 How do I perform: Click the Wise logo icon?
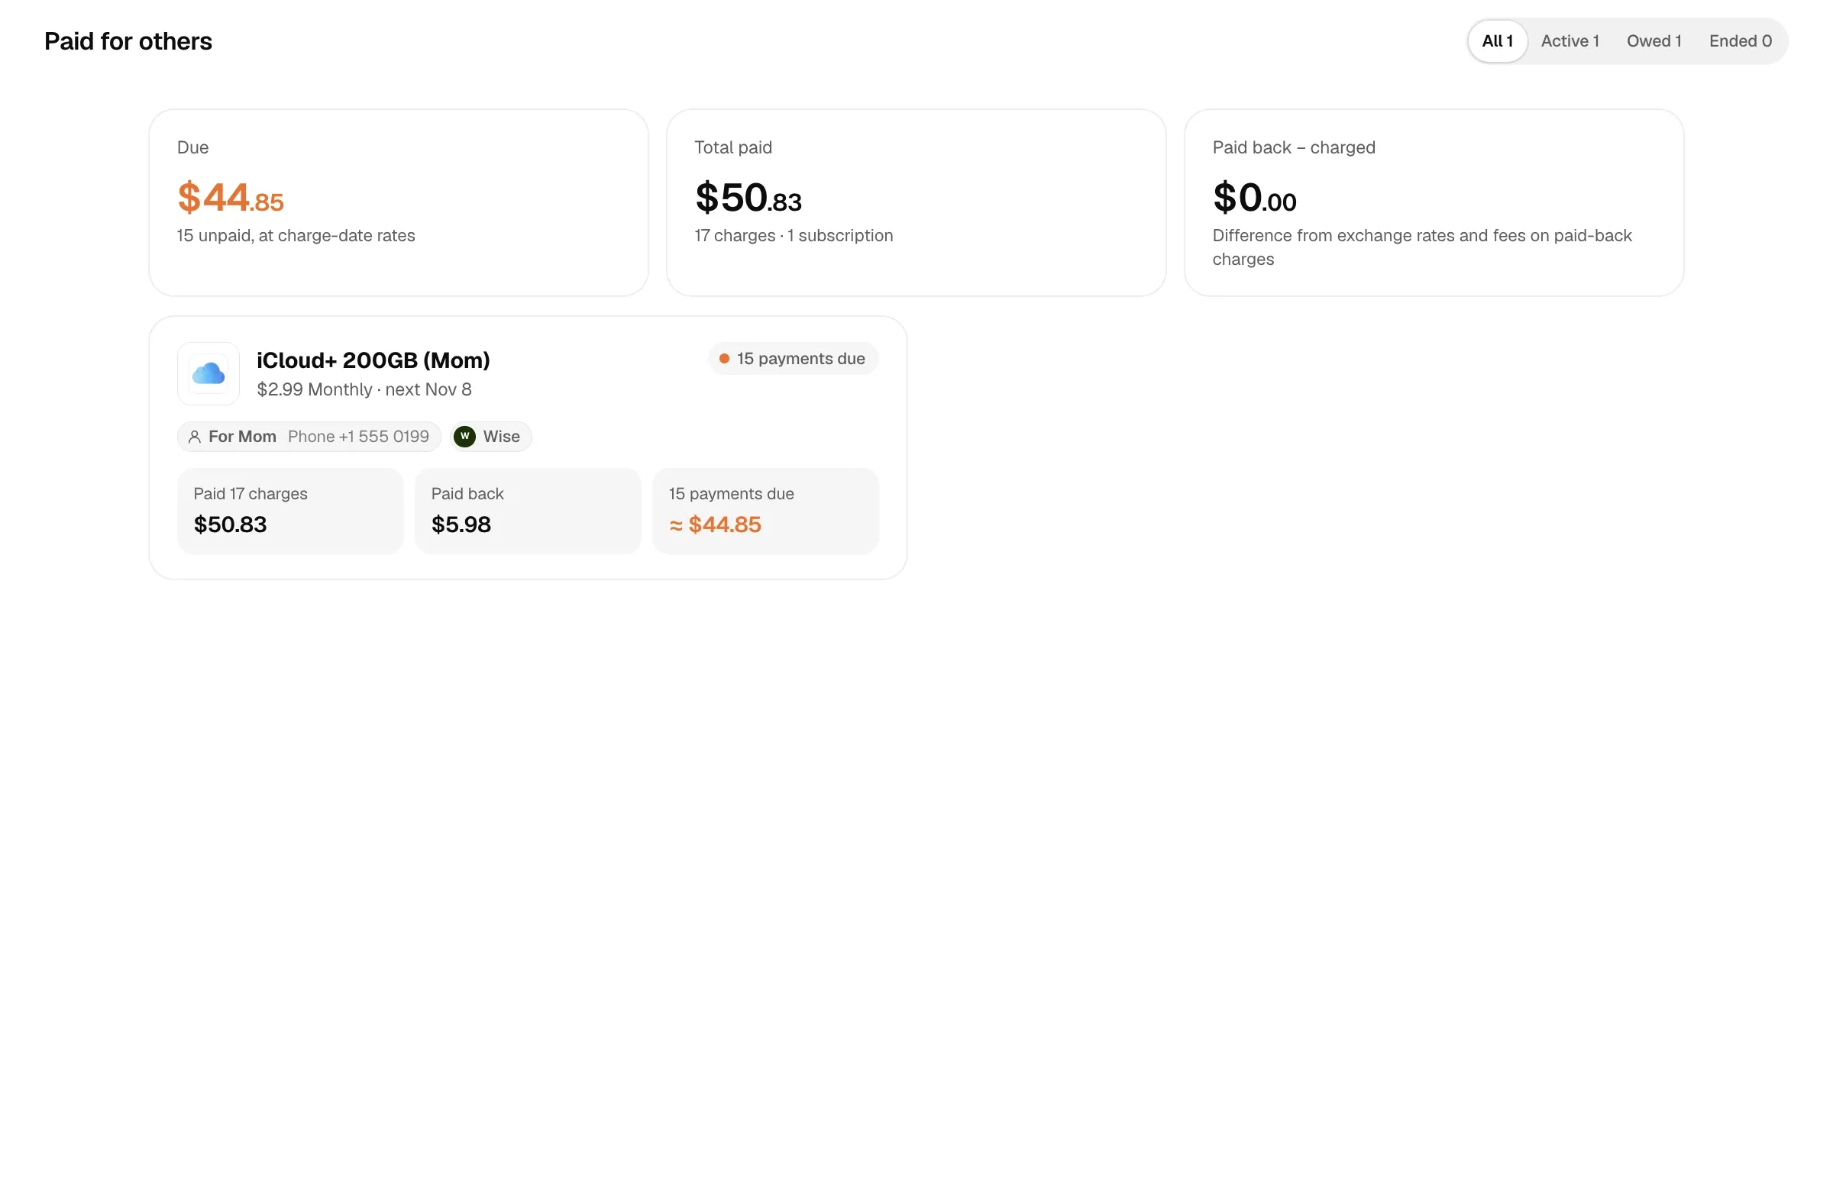[464, 436]
